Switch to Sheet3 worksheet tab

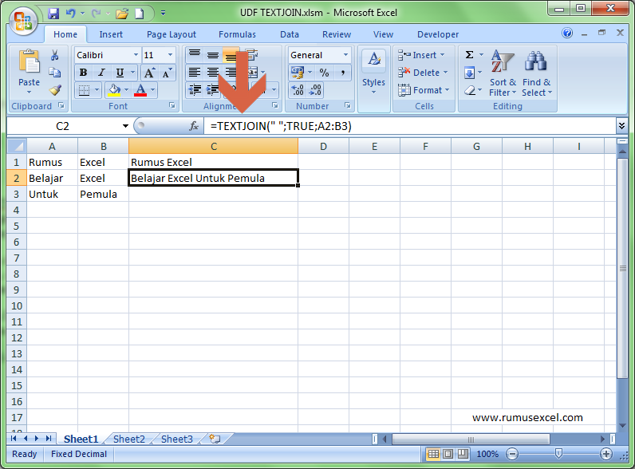point(177,439)
